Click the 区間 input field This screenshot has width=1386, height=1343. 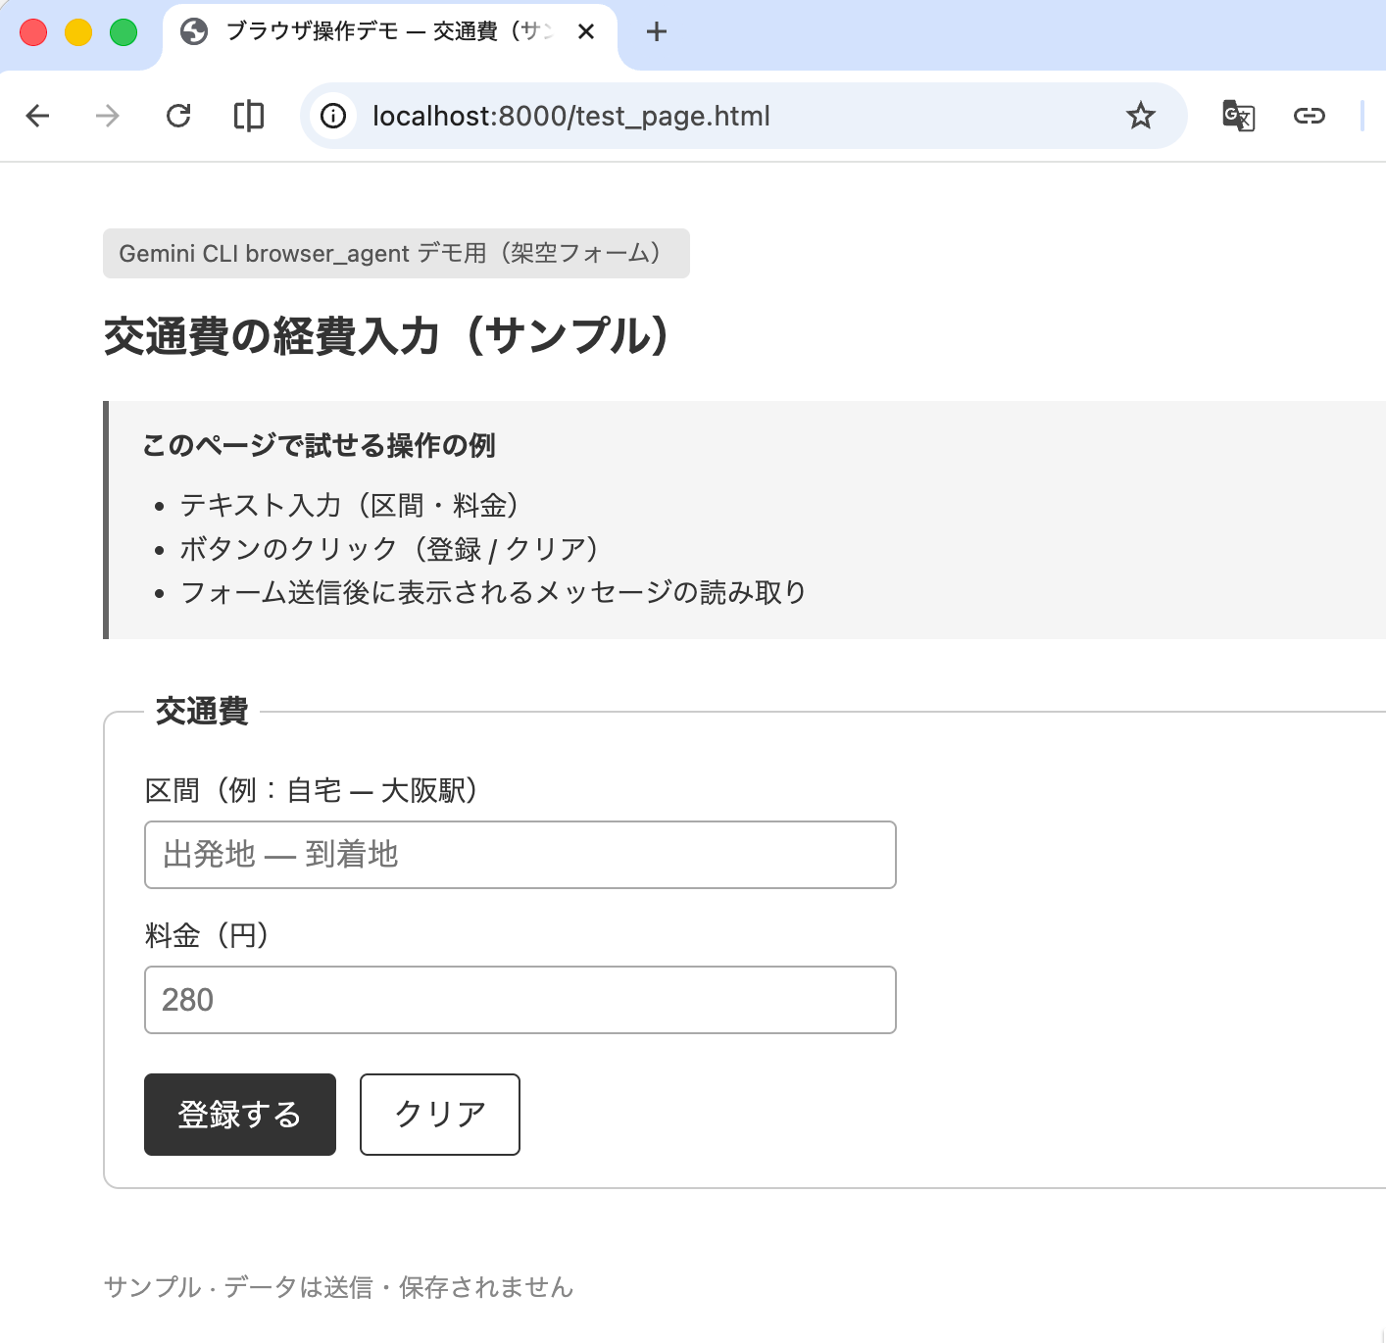(520, 855)
